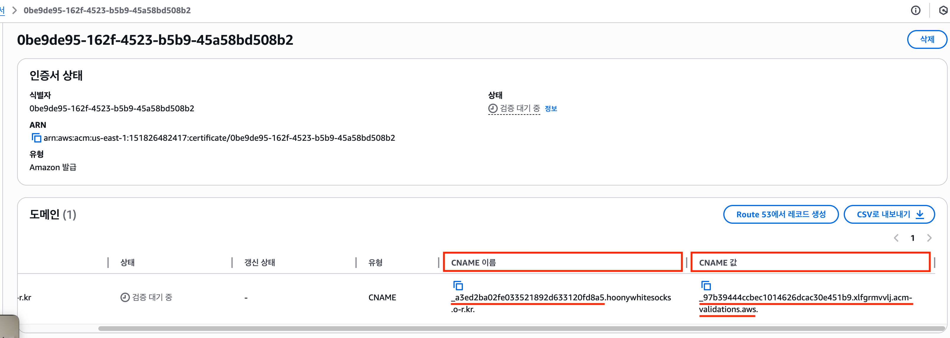Copy the certificate ARN with copy icon
Screen dimensions: 950x338
coord(36,138)
